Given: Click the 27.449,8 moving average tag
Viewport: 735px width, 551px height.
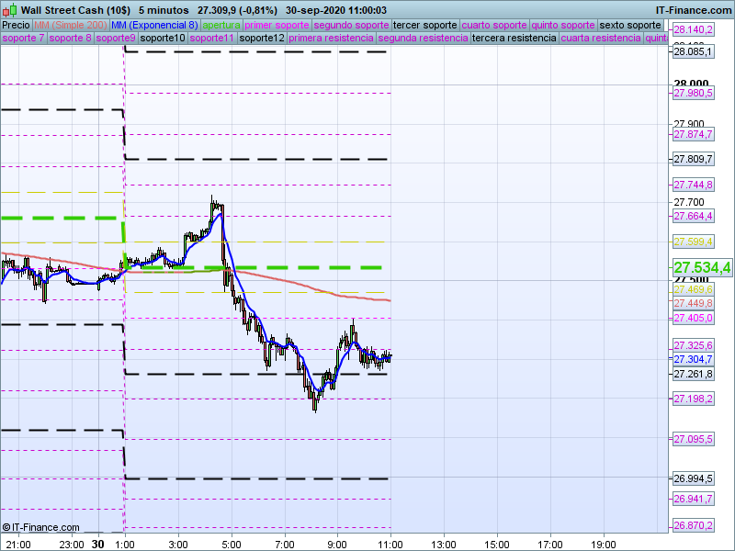Looking at the screenshot, I should [694, 303].
